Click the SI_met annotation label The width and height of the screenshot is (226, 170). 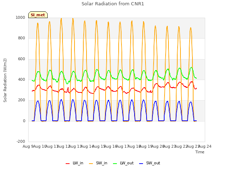[x=38, y=15]
